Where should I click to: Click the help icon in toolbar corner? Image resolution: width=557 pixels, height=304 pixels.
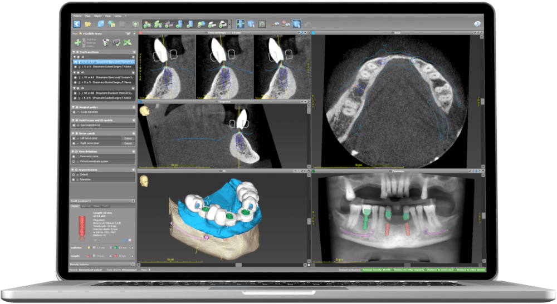pos(477,24)
